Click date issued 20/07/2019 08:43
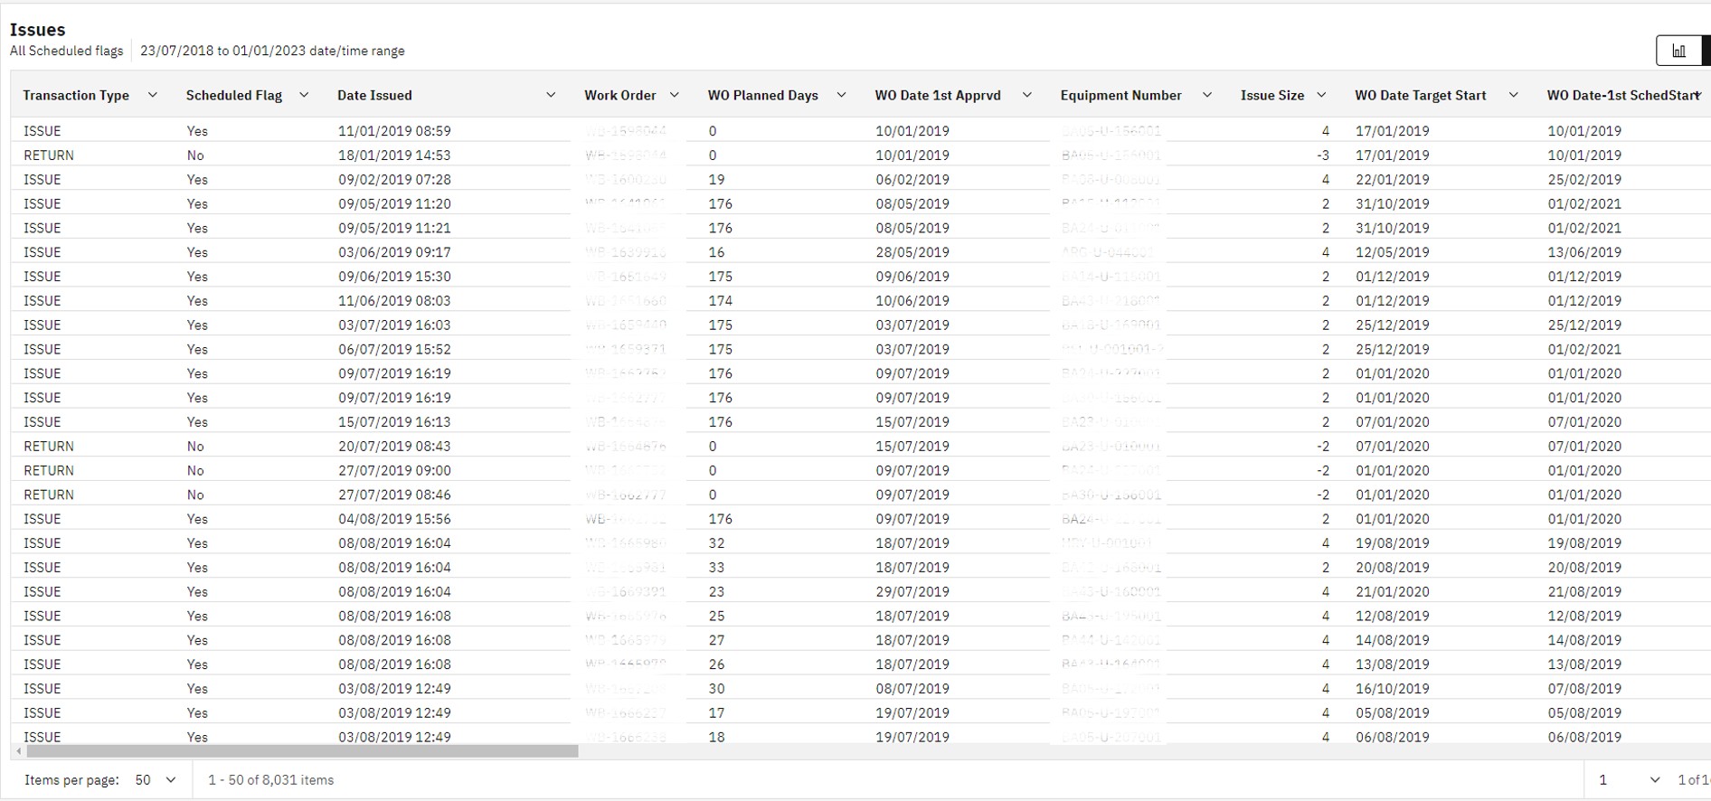This screenshot has width=1711, height=801. (394, 447)
